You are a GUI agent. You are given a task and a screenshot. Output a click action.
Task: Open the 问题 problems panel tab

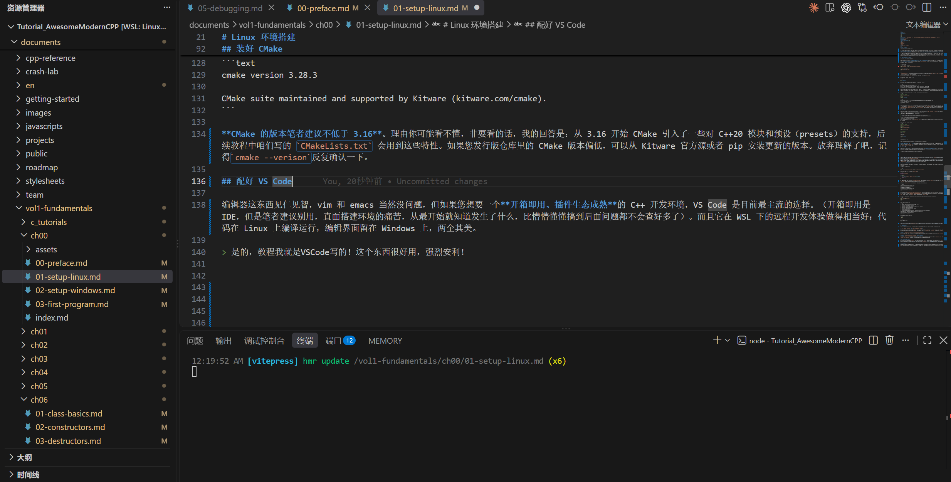pos(195,341)
